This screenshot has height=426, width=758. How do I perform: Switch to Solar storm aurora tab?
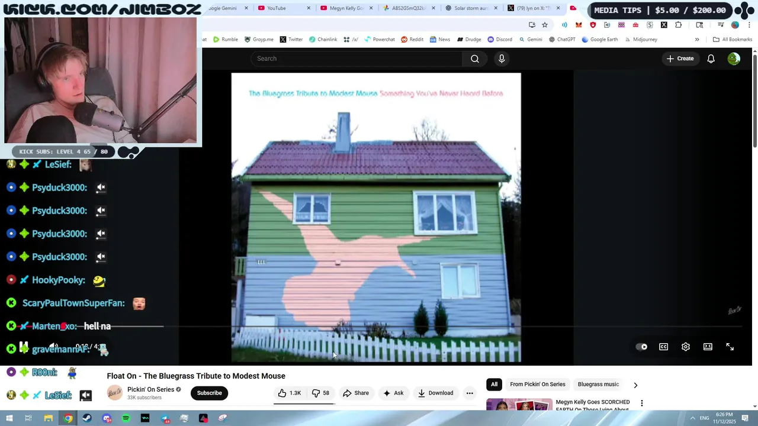click(x=470, y=8)
